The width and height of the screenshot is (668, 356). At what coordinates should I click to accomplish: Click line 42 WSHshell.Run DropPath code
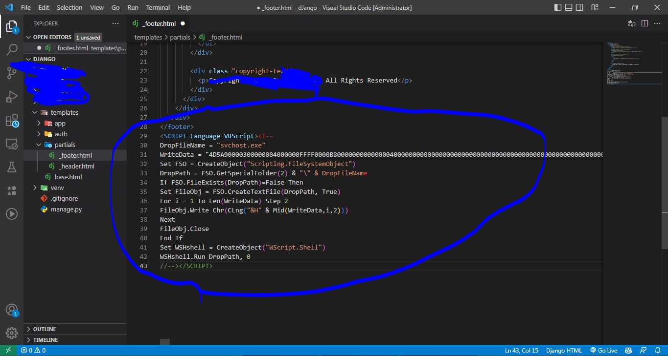205,256
